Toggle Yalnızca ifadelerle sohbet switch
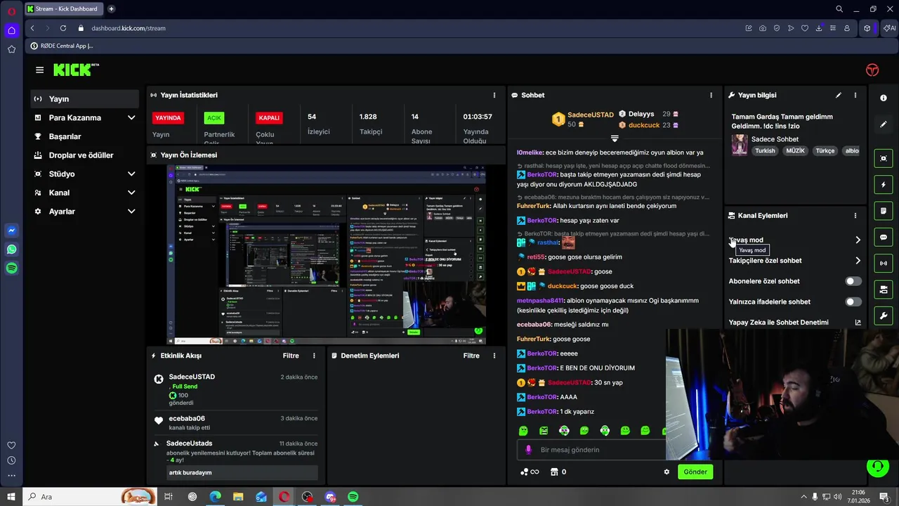Viewport: 899px width, 506px height. click(x=853, y=301)
